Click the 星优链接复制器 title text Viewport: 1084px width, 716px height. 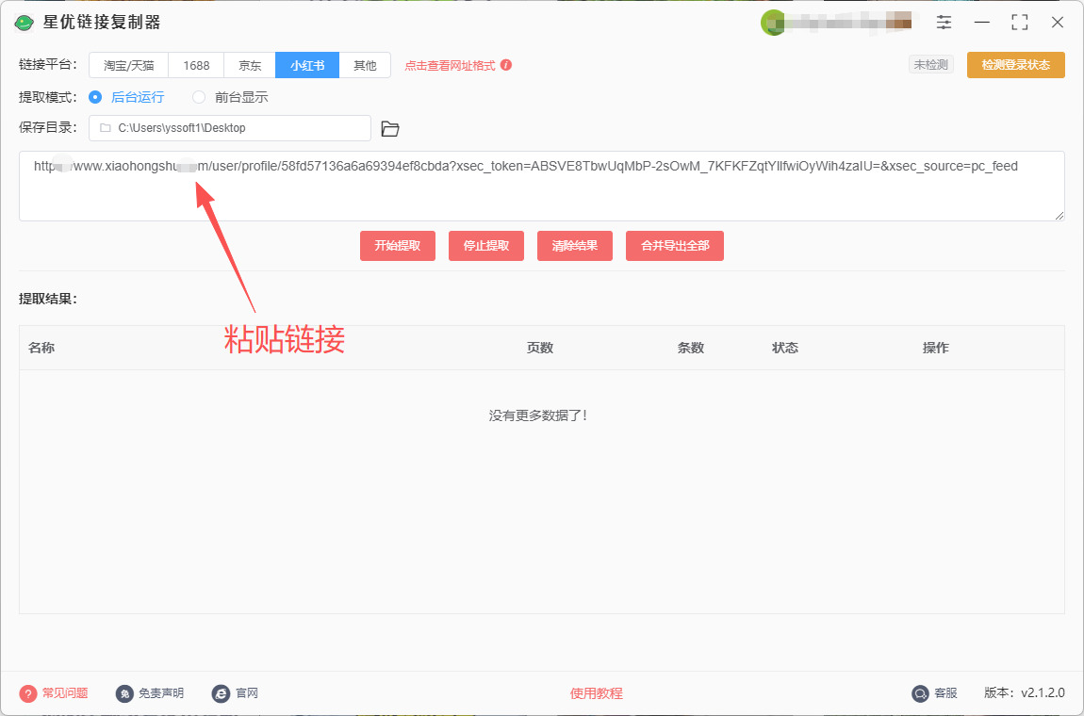(x=103, y=23)
